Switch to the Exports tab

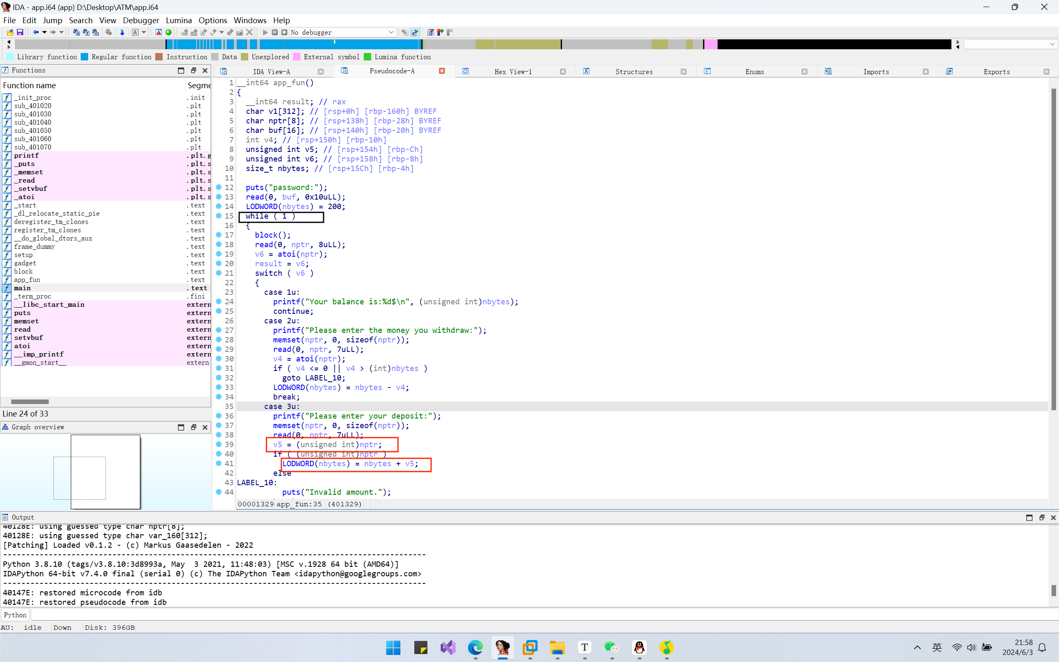click(997, 71)
